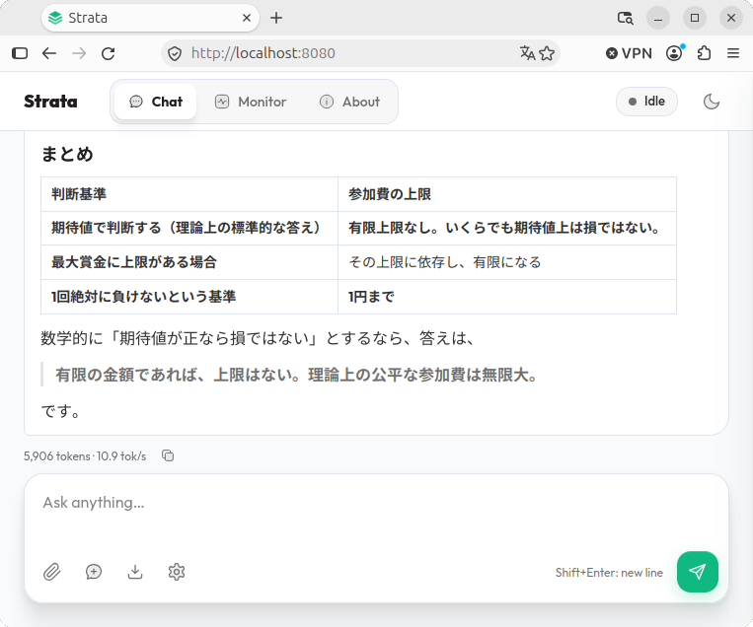Reload the page
Screen dimensions: 753x627
108,53
